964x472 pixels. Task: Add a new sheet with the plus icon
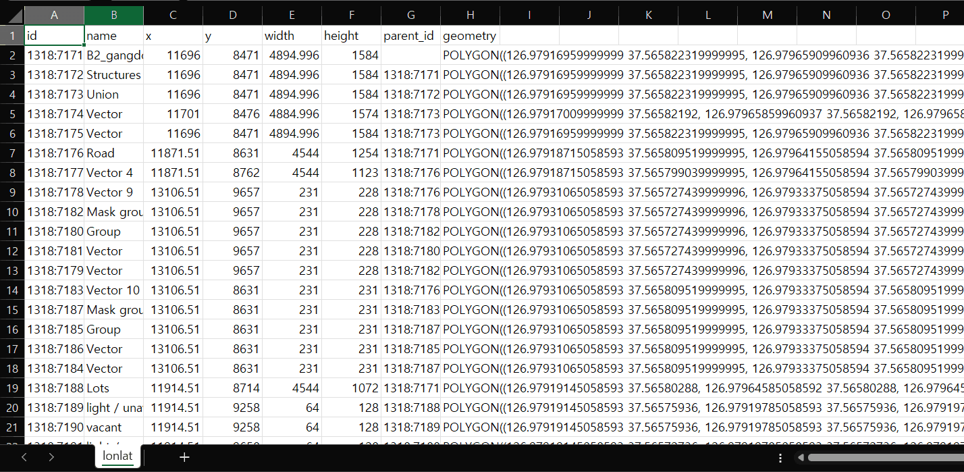coord(184,457)
